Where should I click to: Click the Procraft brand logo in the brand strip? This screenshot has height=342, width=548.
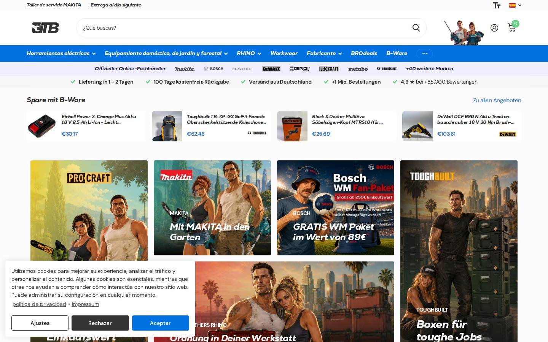329,69
